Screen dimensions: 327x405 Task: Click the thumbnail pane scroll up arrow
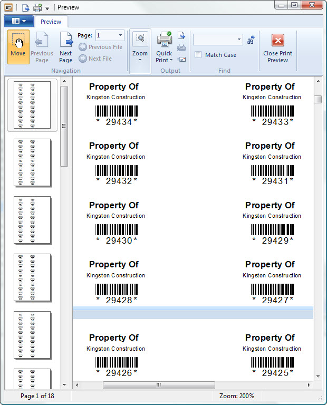tap(64, 81)
